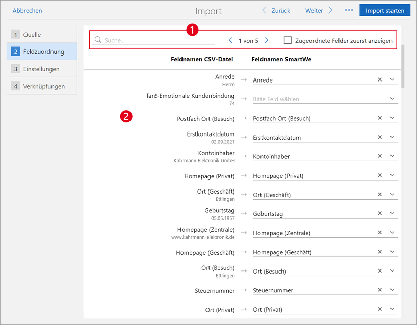Remove the Steuernummer field assignment
417x325 pixels.
[x=379, y=290]
